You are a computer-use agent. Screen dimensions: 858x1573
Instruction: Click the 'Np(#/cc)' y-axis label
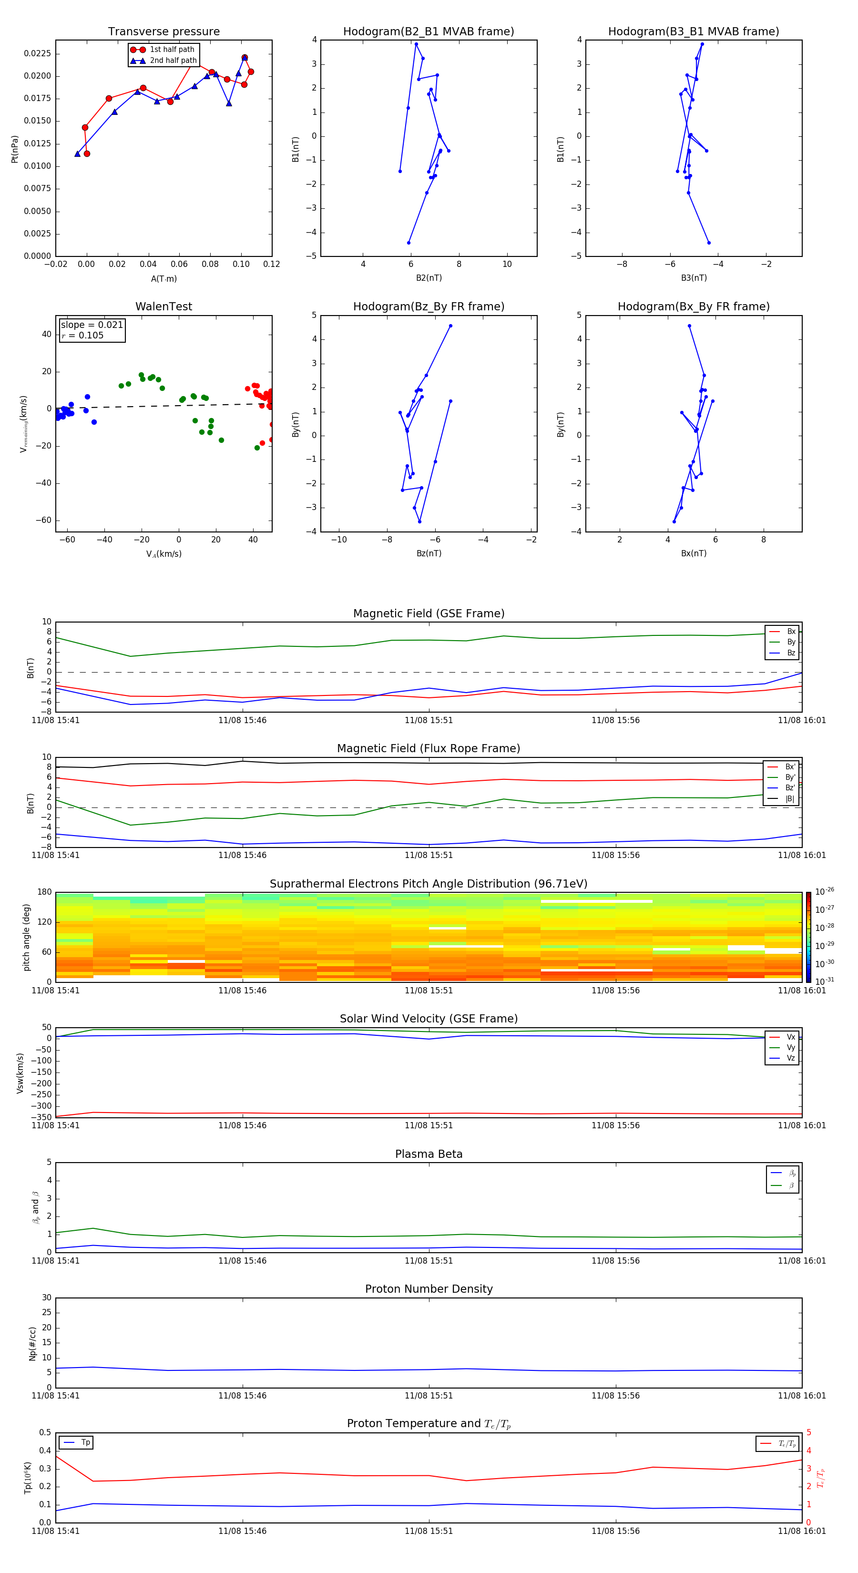(33, 1343)
